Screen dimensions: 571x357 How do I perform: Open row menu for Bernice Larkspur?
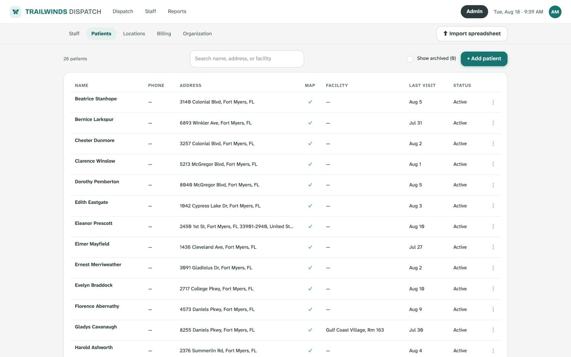493,123
